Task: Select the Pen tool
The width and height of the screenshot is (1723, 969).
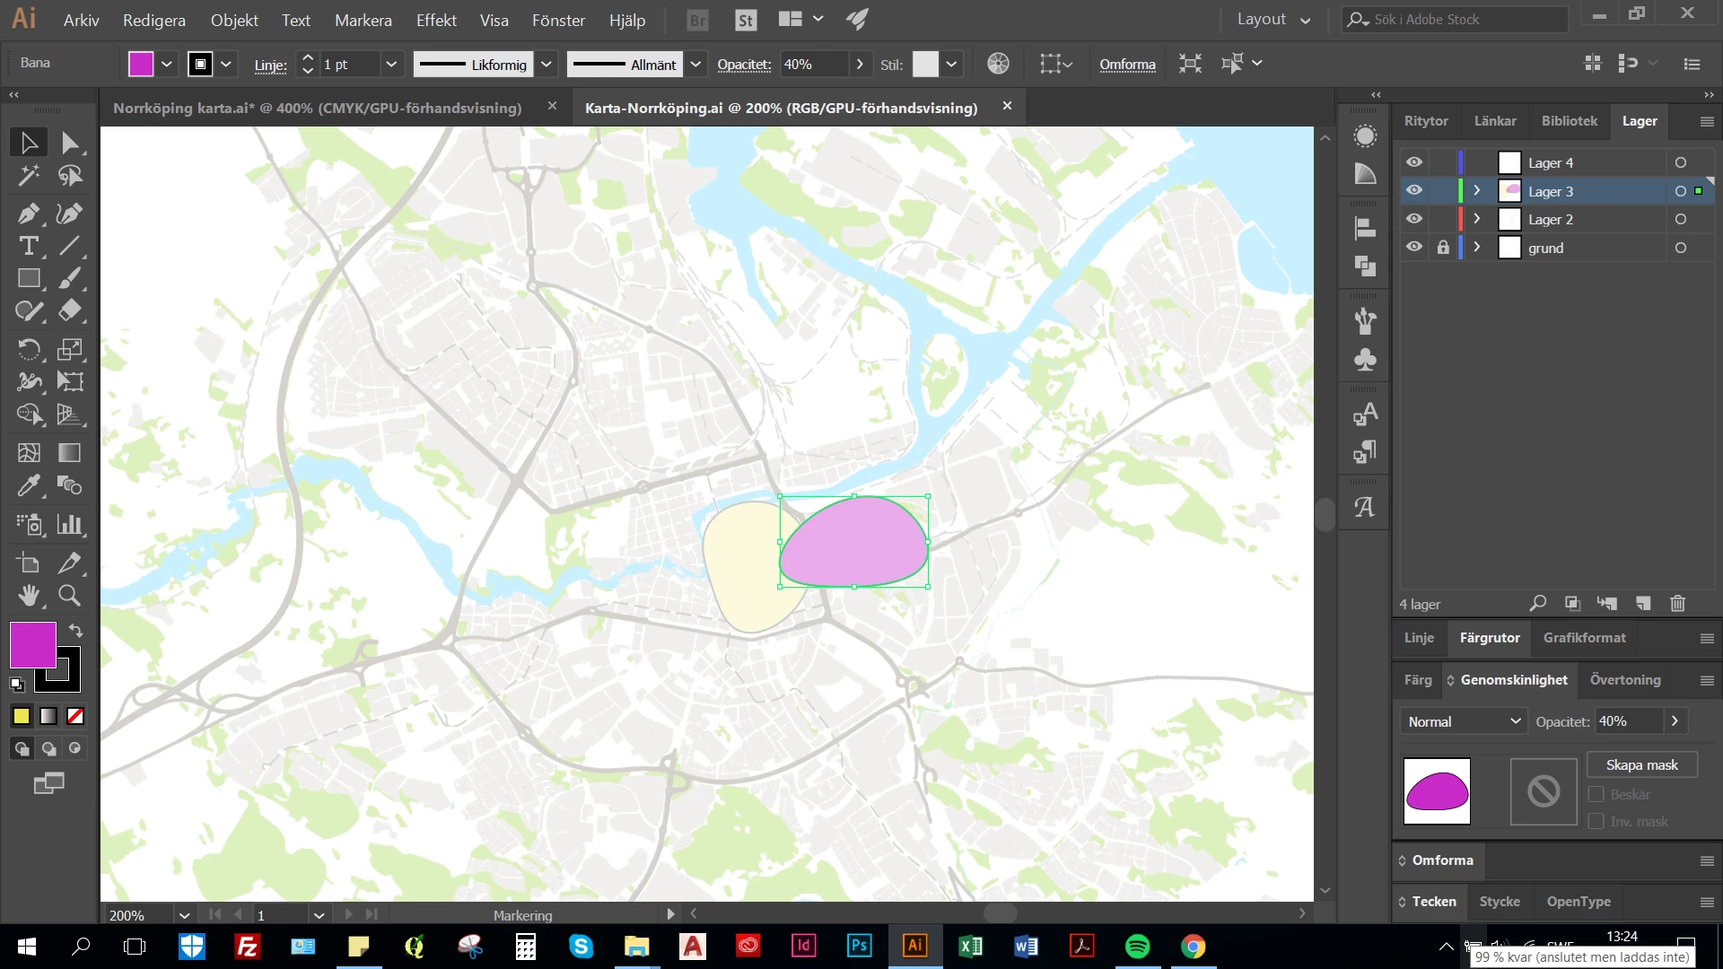Action: coord(28,214)
